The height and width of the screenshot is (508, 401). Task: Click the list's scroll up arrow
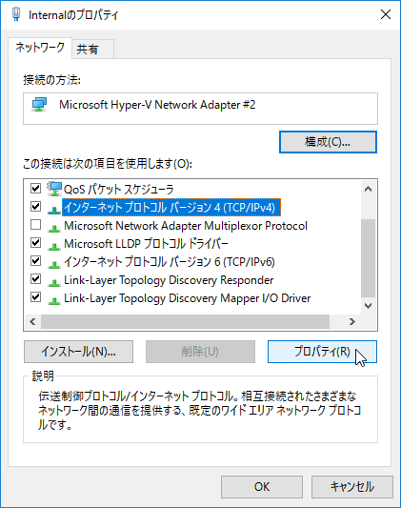pos(368,189)
